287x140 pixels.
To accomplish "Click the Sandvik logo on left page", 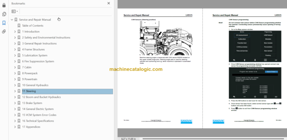I will 186,121.
